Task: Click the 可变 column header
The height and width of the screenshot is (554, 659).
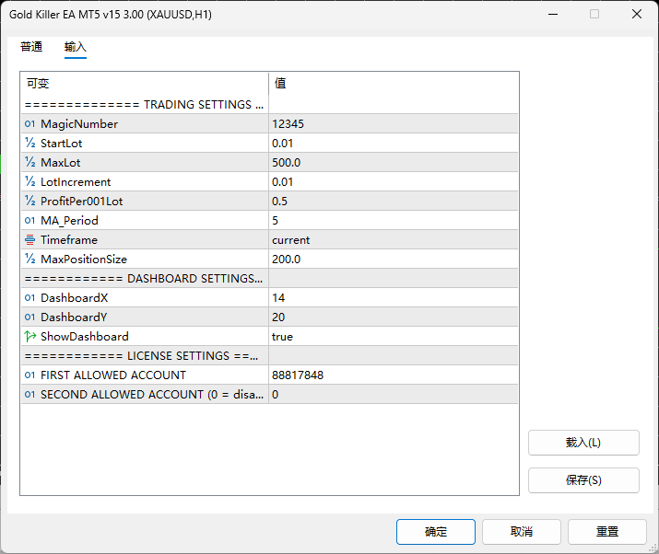Action: [145, 83]
